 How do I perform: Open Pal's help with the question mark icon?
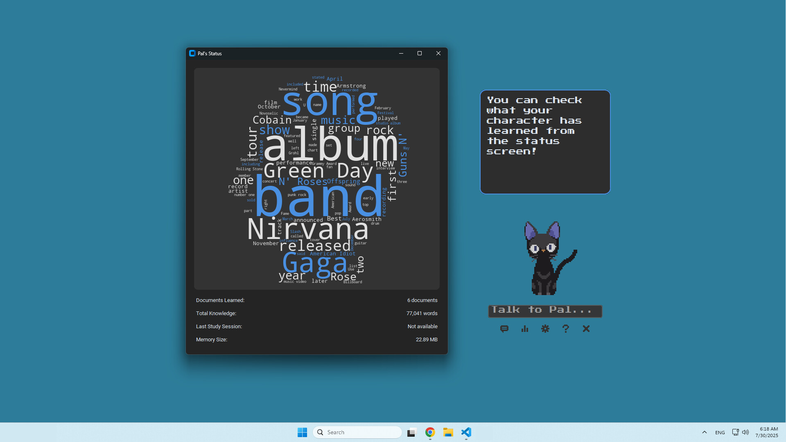point(565,329)
